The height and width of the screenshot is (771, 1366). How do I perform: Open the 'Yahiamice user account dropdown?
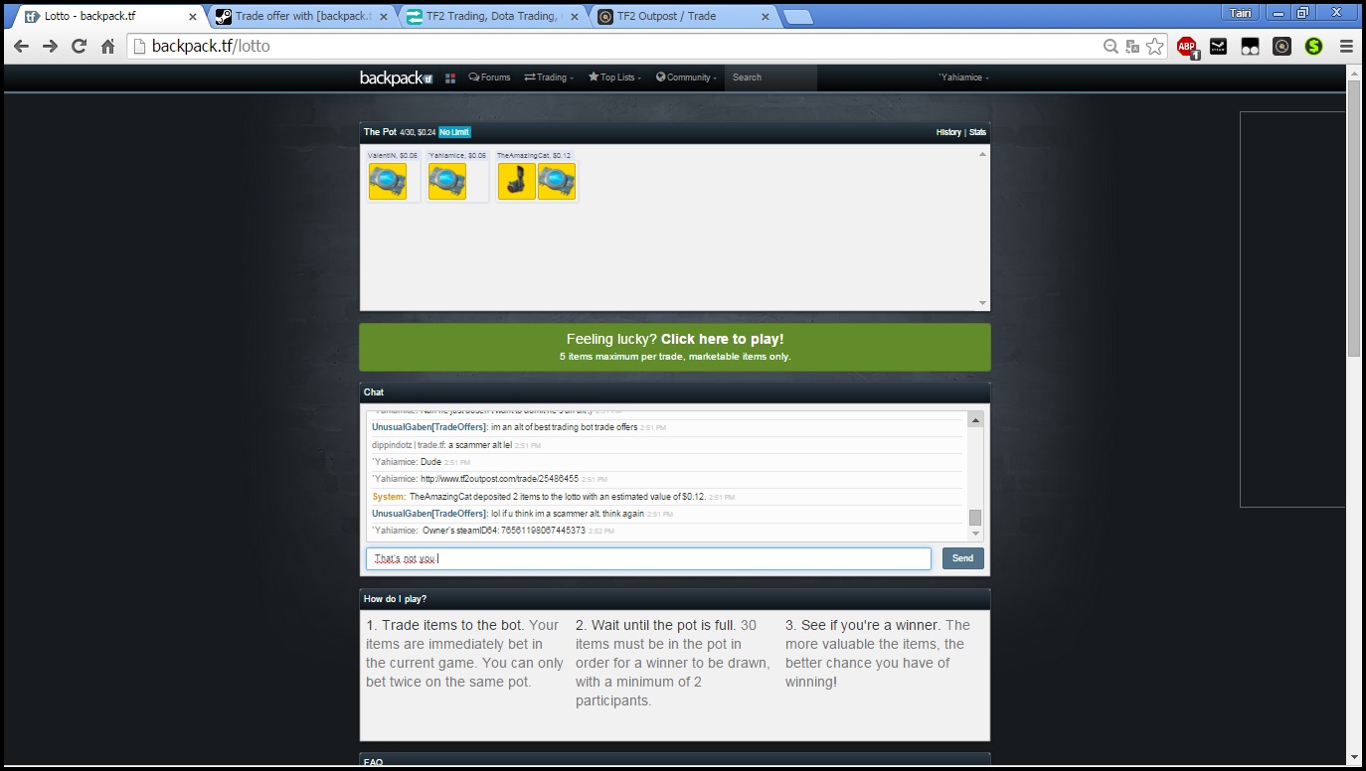pos(963,77)
